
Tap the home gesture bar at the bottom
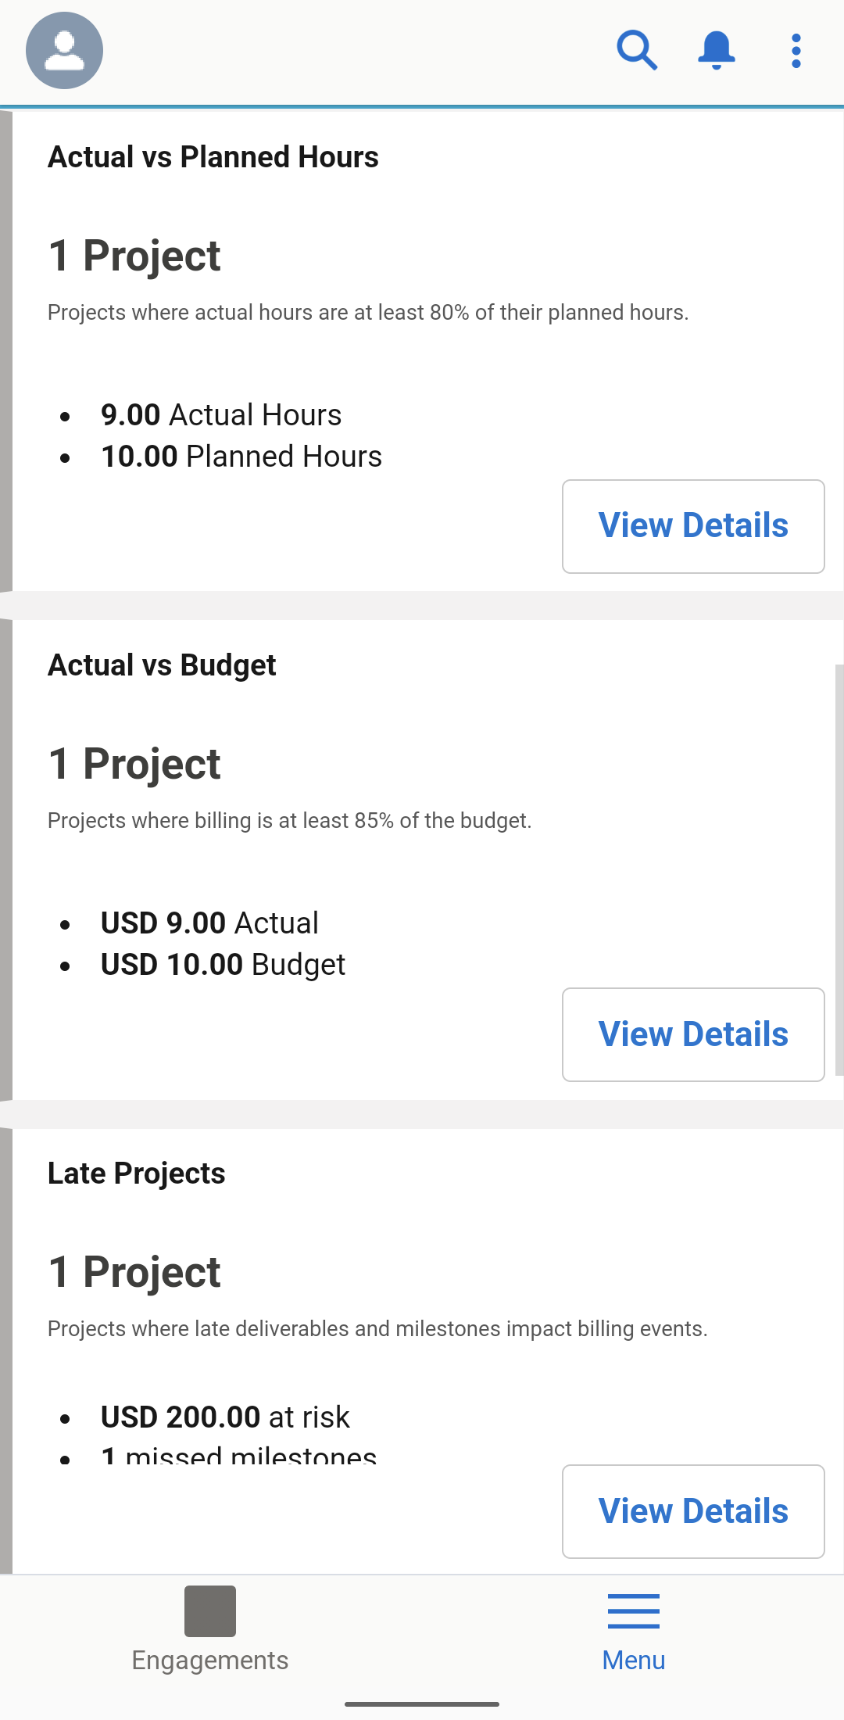pyautogui.click(x=422, y=1704)
